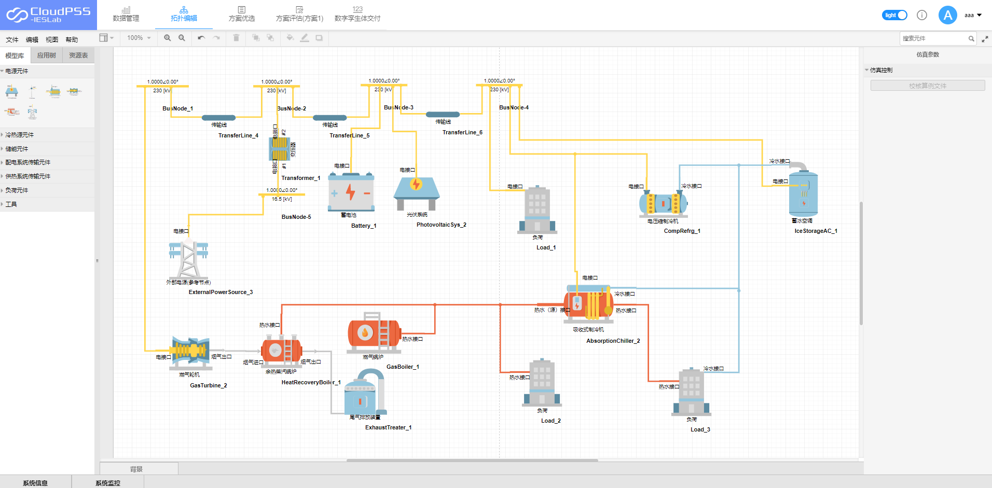
Task: Switch to the 模型库 tab
Action: tap(15, 55)
